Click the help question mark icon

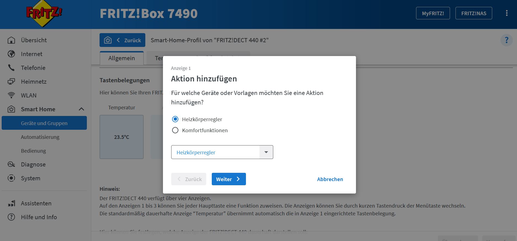coord(506,40)
